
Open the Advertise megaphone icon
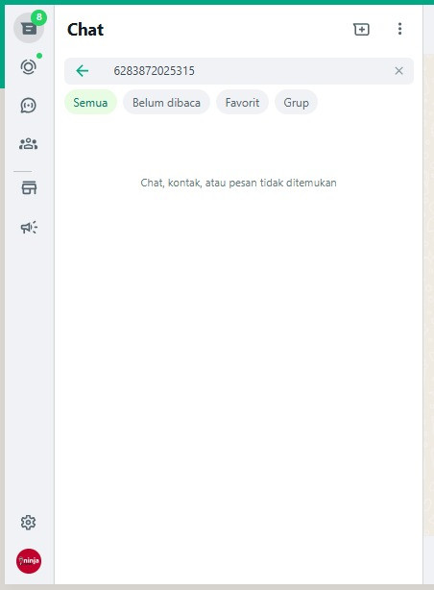[29, 227]
